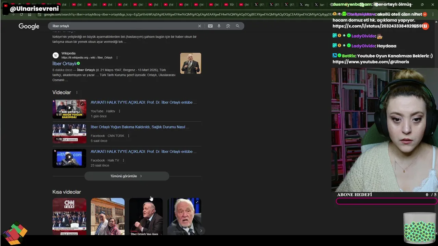Click the '23 saat önce' timestamp
This screenshot has width=438, height=246.
(x=100, y=165)
